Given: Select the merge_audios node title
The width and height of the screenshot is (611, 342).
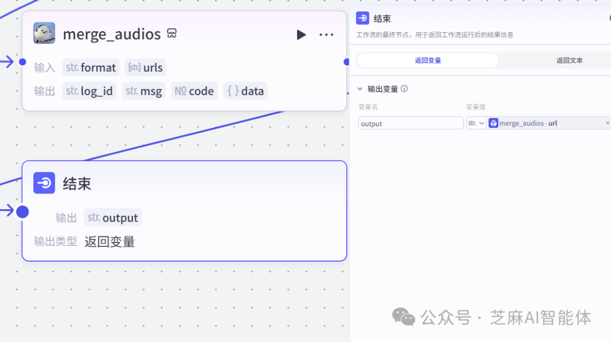Looking at the screenshot, I should [x=112, y=34].
